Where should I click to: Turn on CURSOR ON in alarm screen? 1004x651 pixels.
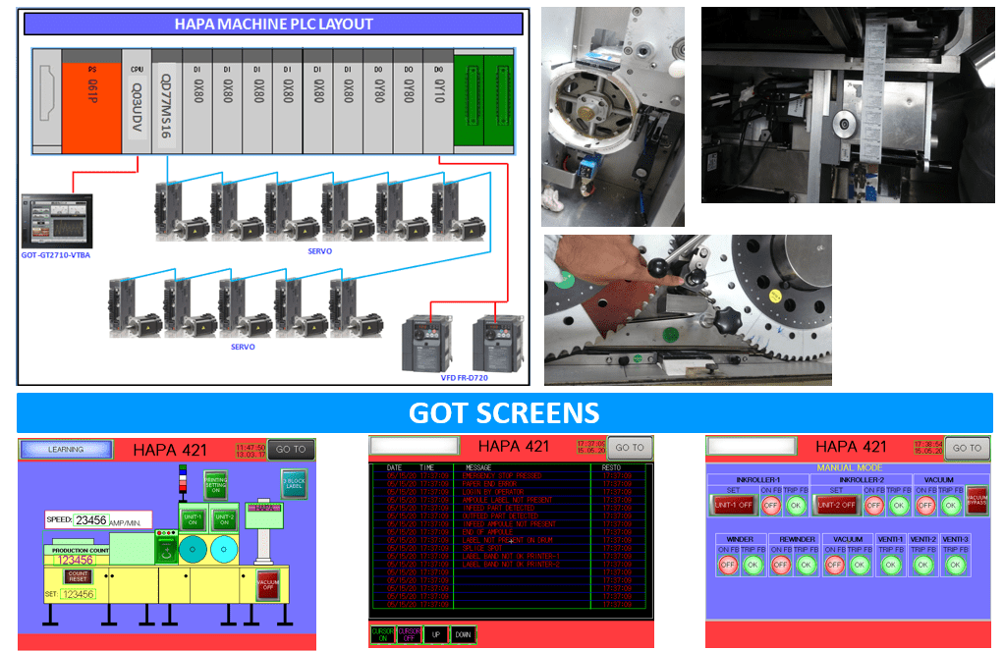[x=383, y=634]
